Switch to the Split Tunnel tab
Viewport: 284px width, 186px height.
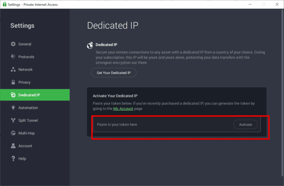pos(28,120)
